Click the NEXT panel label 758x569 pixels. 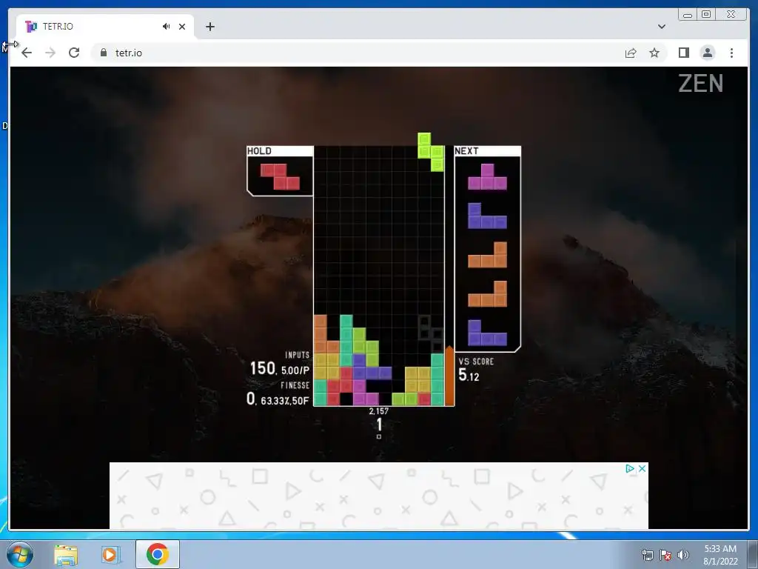466,151
